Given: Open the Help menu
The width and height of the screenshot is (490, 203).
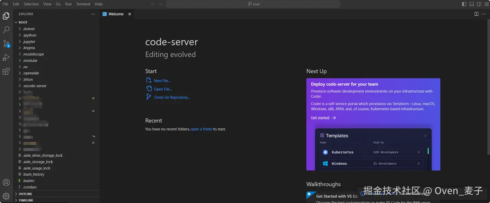Looking at the screenshot, I should (x=98, y=4).
